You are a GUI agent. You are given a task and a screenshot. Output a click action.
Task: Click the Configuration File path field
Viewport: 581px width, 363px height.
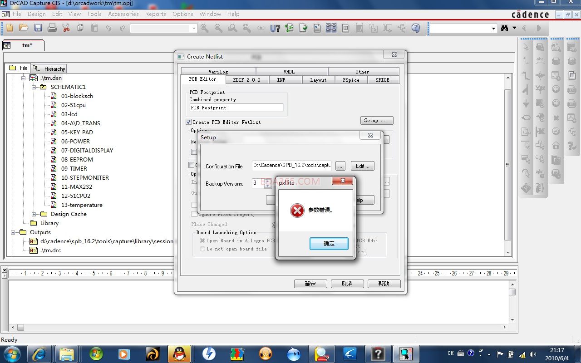[x=292, y=166]
